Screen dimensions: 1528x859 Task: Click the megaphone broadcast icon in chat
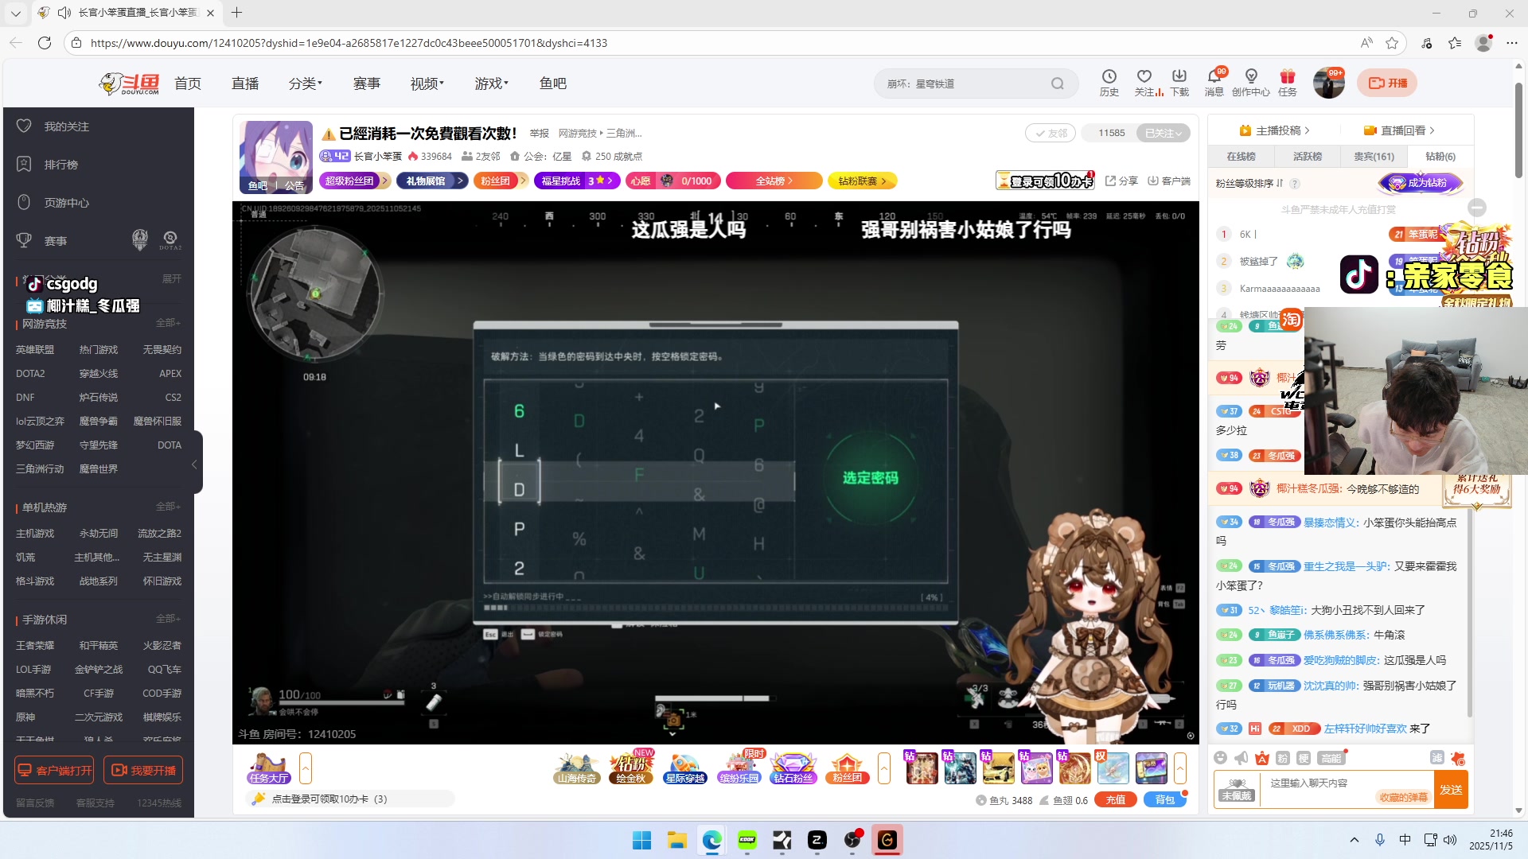(x=1241, y=758)
